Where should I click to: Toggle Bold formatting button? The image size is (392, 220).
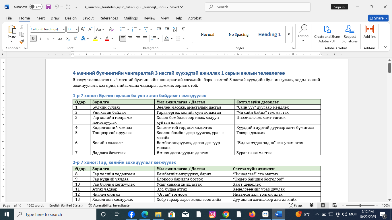(33, 38)
